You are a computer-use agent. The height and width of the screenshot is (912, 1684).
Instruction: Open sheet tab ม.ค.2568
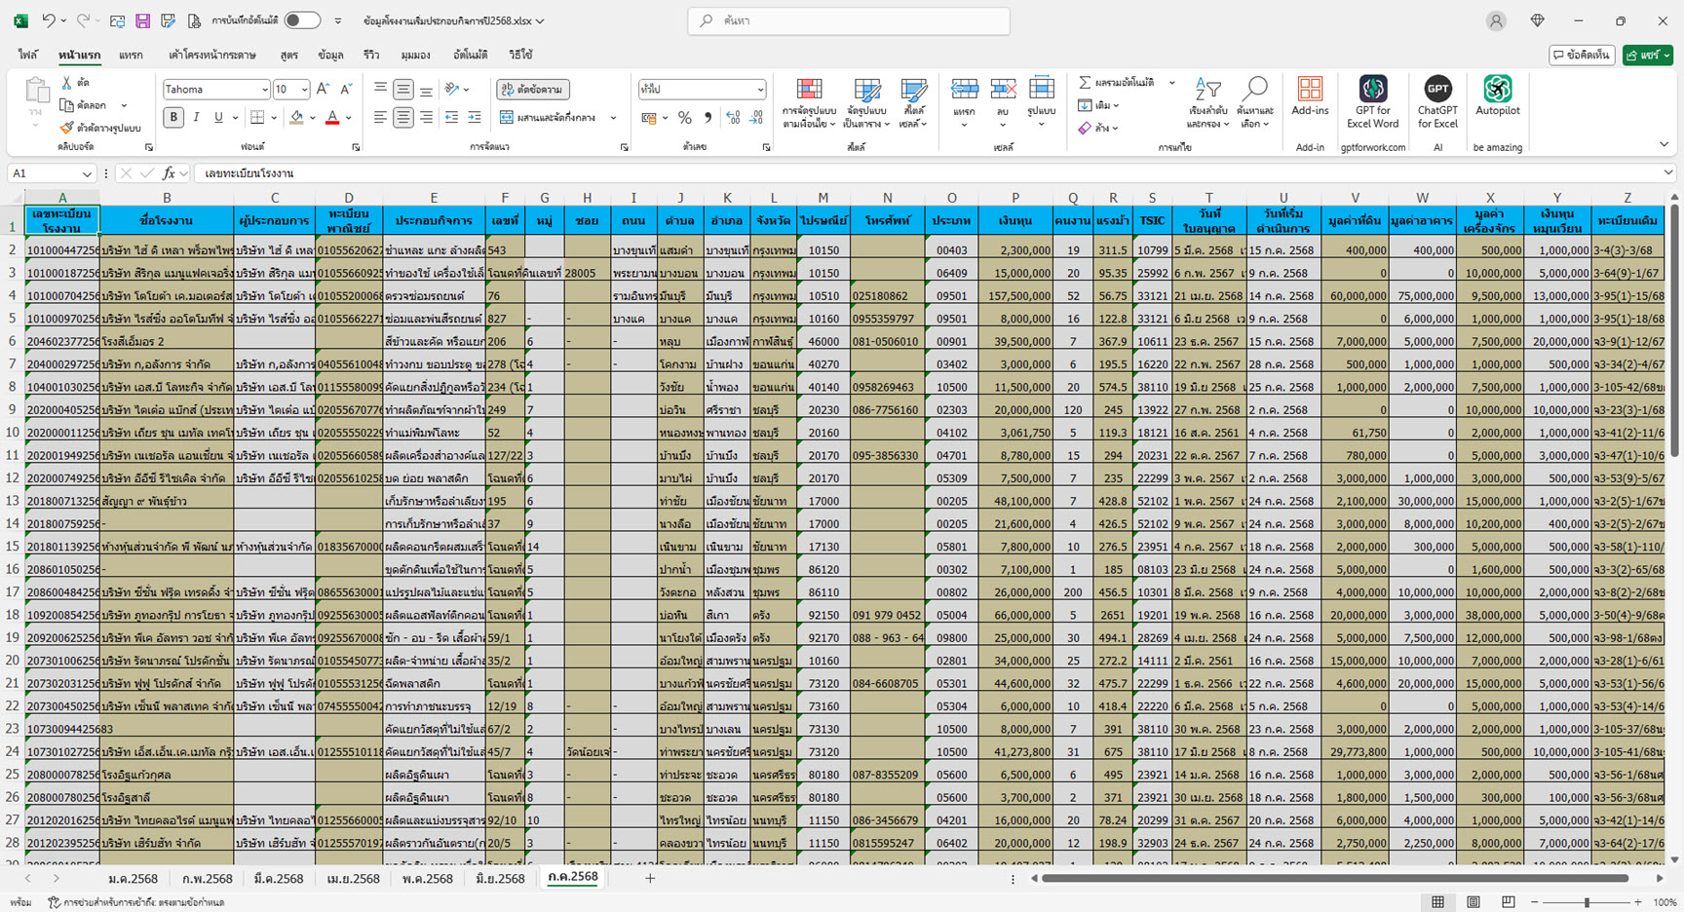click(133, 878)
